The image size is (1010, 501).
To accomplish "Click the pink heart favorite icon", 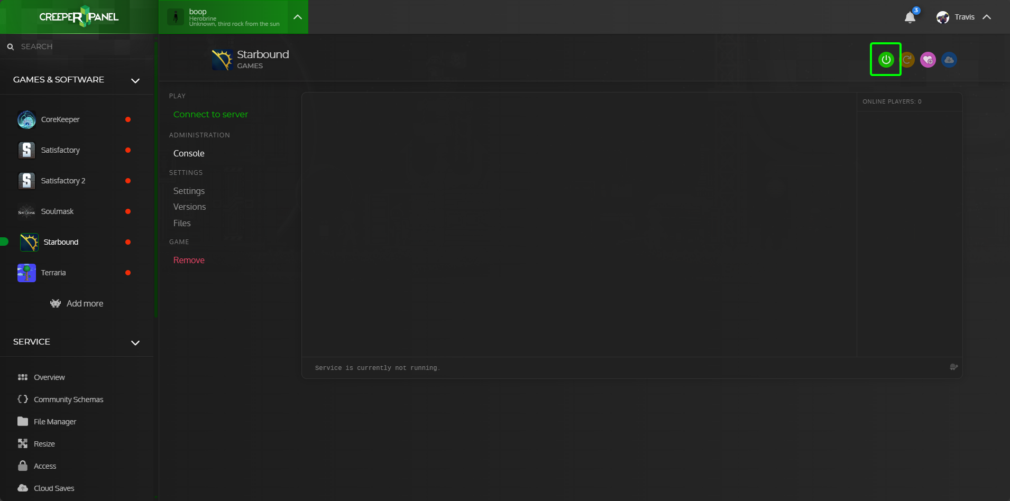I will coord(928,60).
